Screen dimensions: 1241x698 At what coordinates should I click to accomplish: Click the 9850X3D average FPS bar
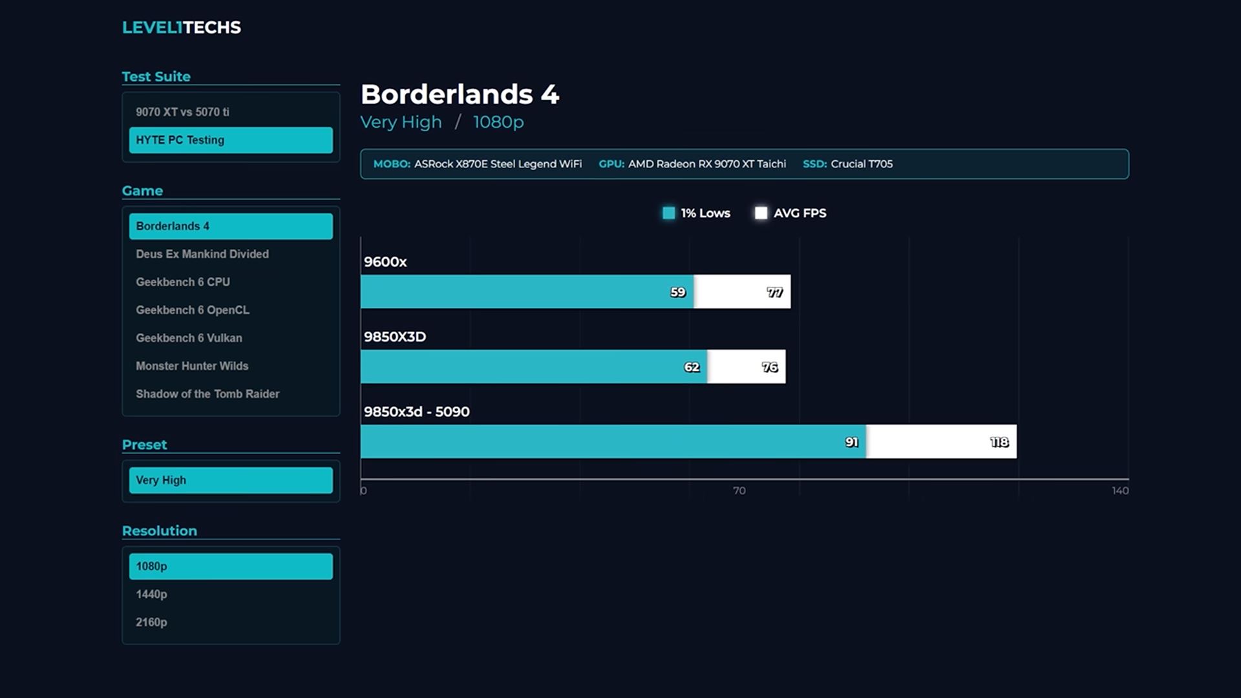(x=746, y=366)
